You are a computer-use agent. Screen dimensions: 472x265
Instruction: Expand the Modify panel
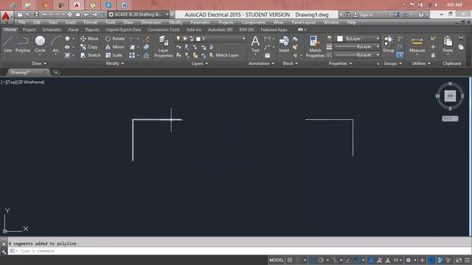click(115, 63)
